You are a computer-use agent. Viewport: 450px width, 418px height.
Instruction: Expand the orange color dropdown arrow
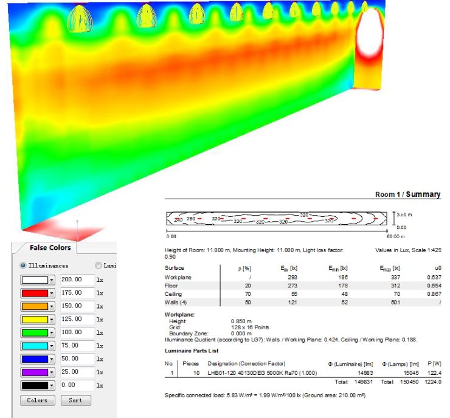pyautogui.click(x=52, y=306)
